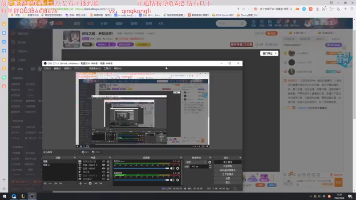This screenshot has width=356, height=200.
Task: Remove the selected scene with the minus button
Action: 50,183
